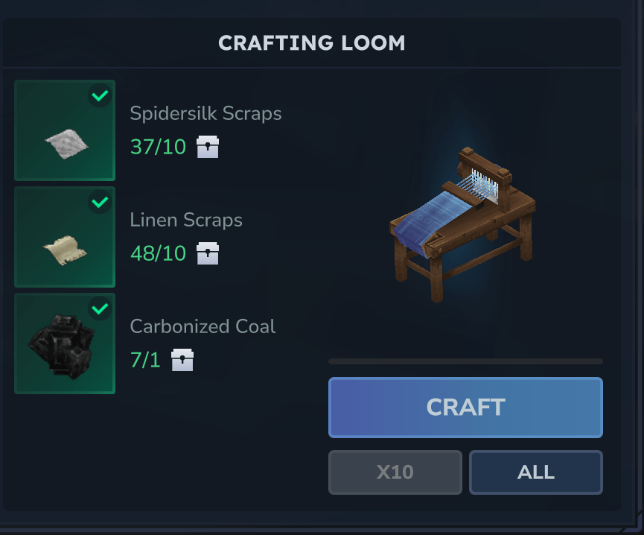Select the Linen Scraps ingredient label
644x535 pixels.
186,220
